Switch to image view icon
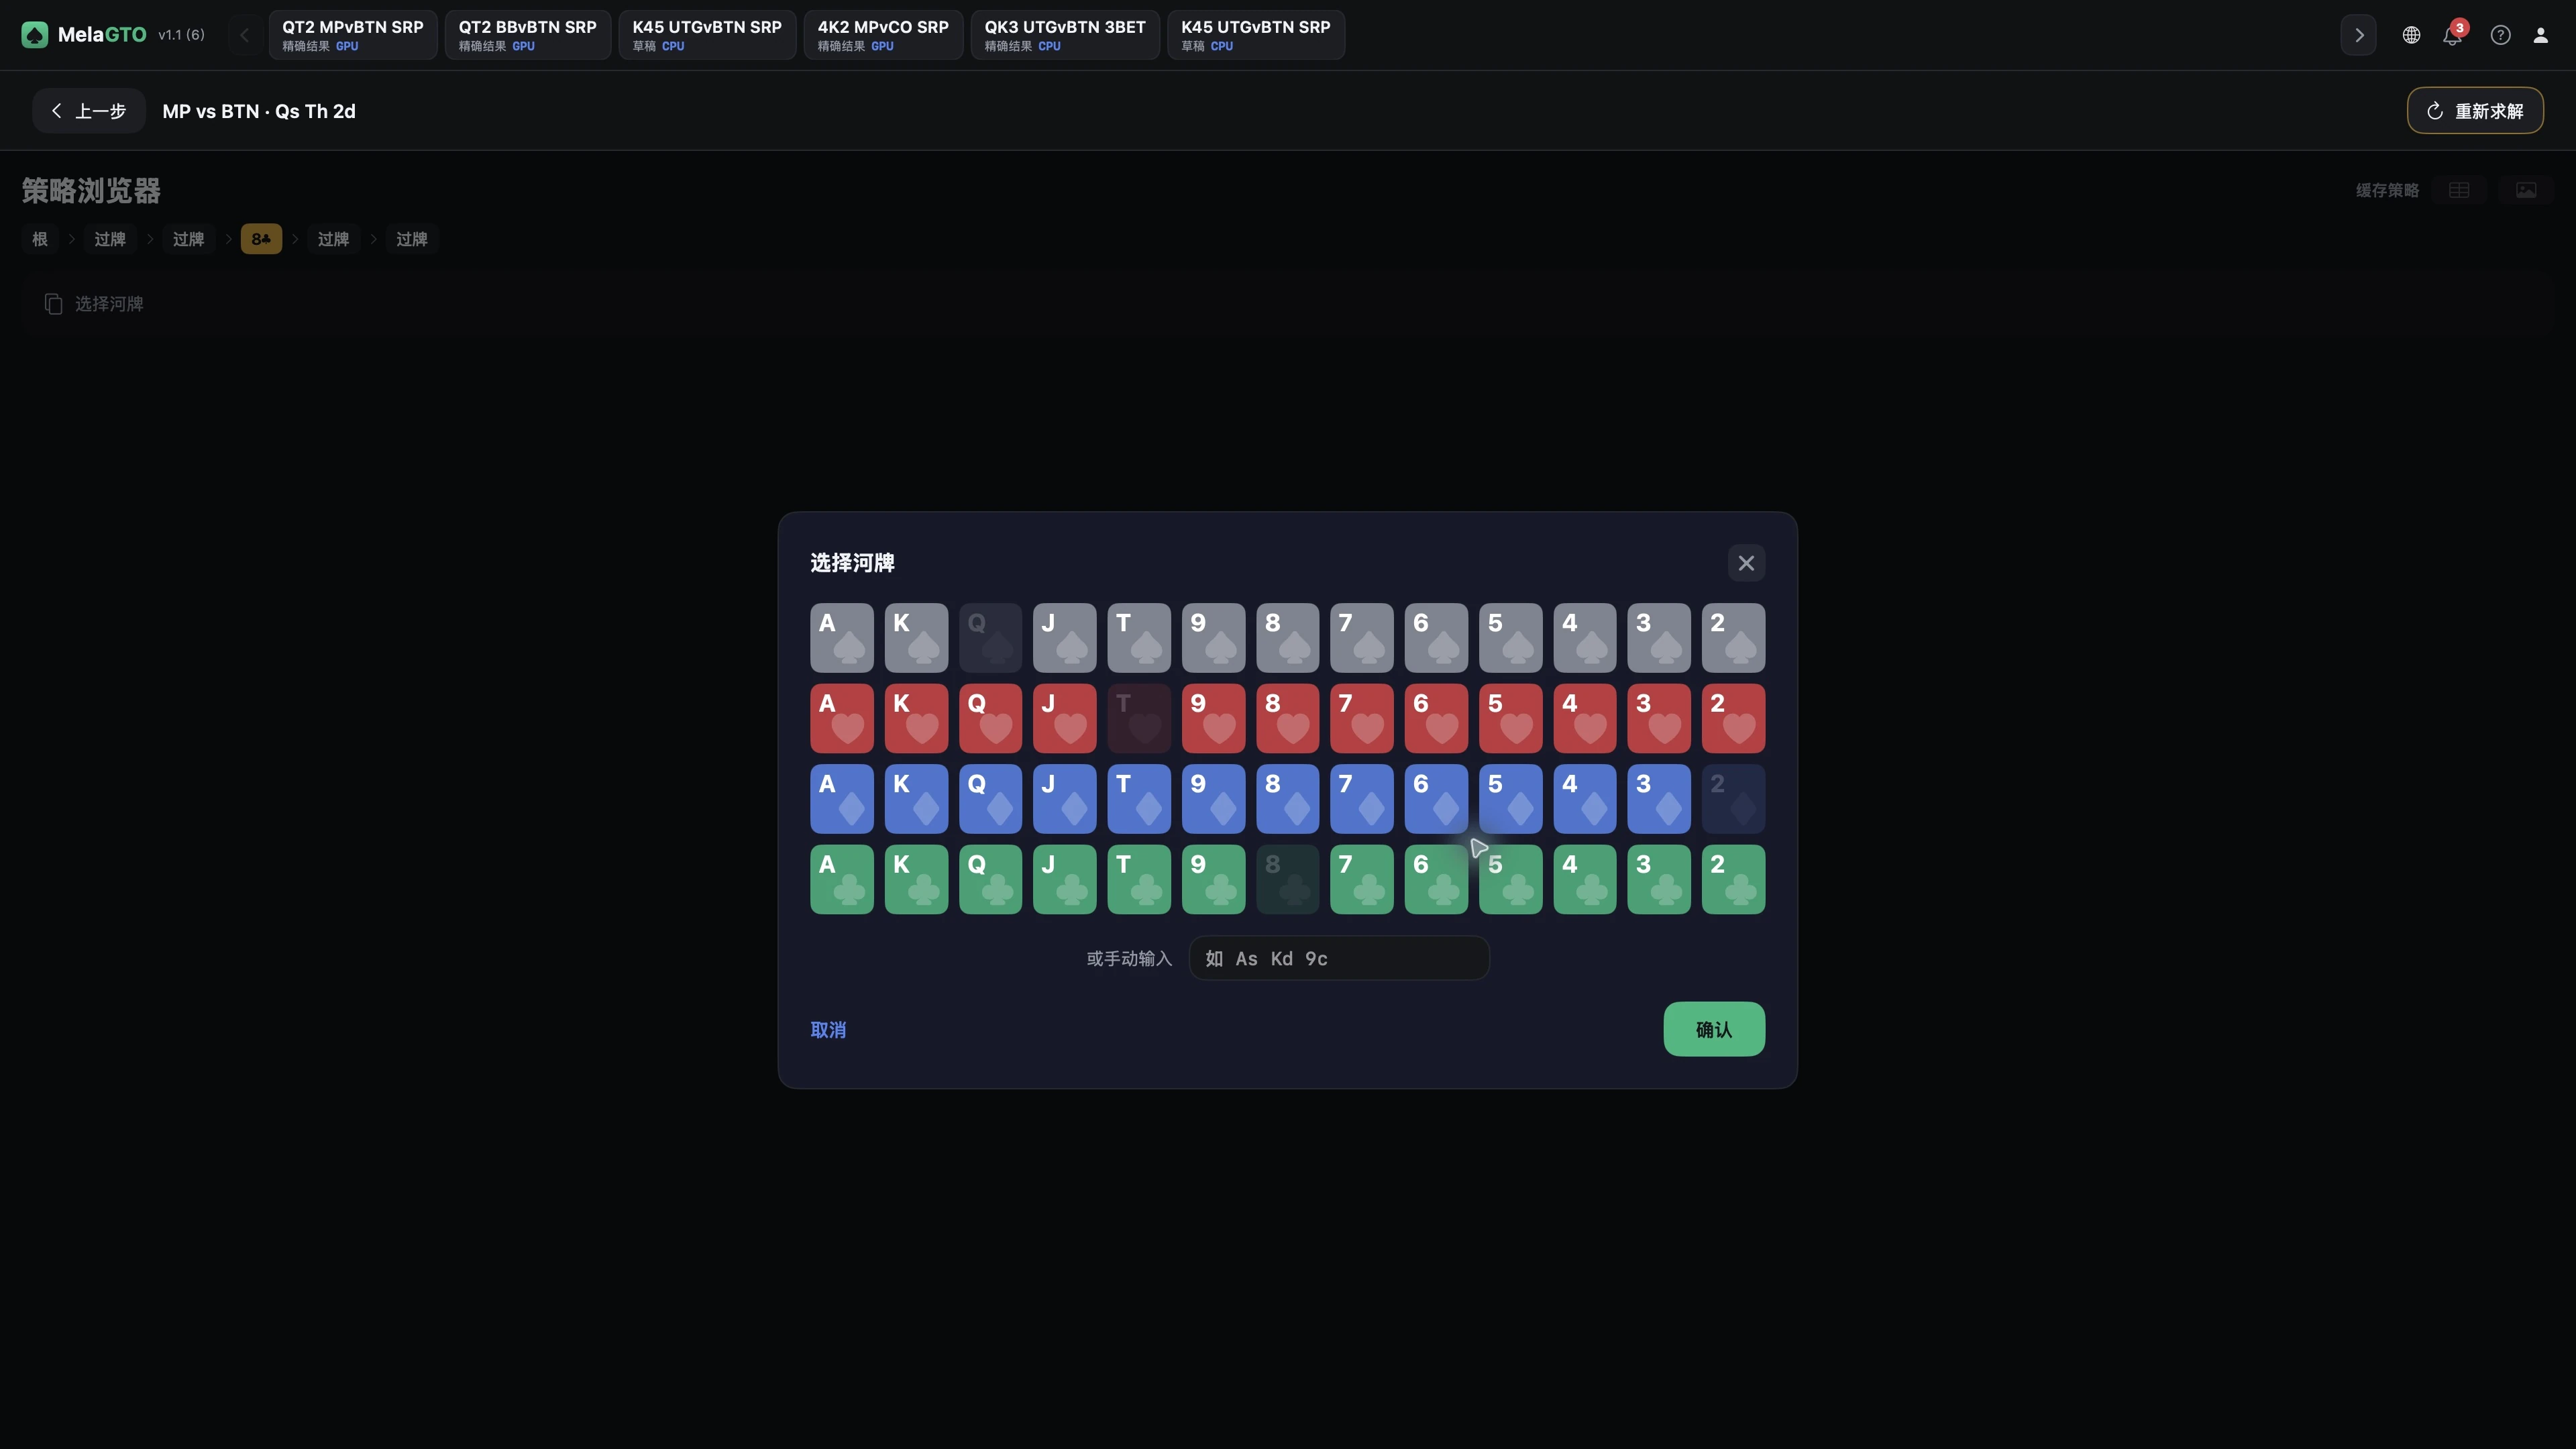2576x1449 pixels. click(x=2526, y=190)
